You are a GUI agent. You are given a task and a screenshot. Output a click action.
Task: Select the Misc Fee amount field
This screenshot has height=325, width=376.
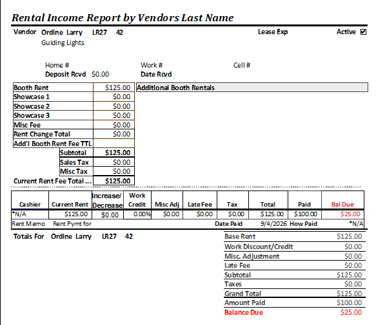point(114,125)
